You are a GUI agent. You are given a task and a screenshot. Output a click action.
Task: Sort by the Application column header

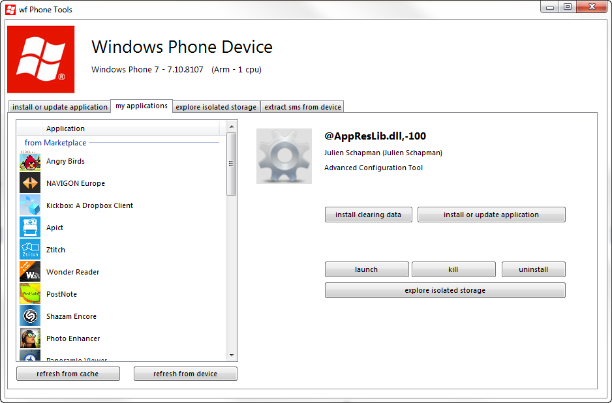[x=65, y=128]
